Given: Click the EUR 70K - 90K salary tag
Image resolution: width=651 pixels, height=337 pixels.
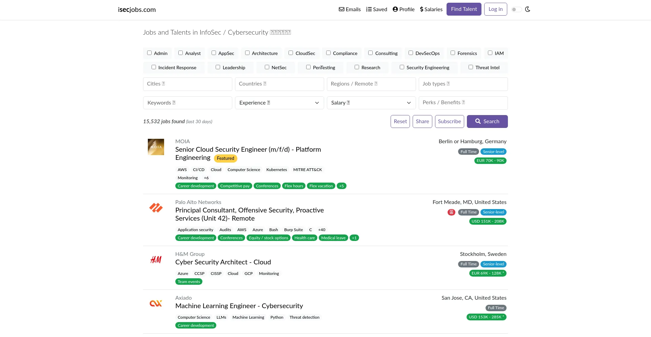Looking at the screenshot, I should (490, 161).
